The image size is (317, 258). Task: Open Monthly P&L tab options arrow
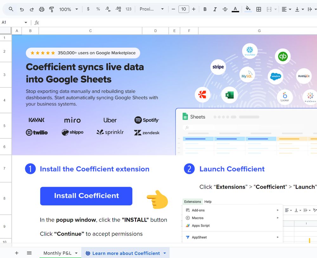point(76,253)
